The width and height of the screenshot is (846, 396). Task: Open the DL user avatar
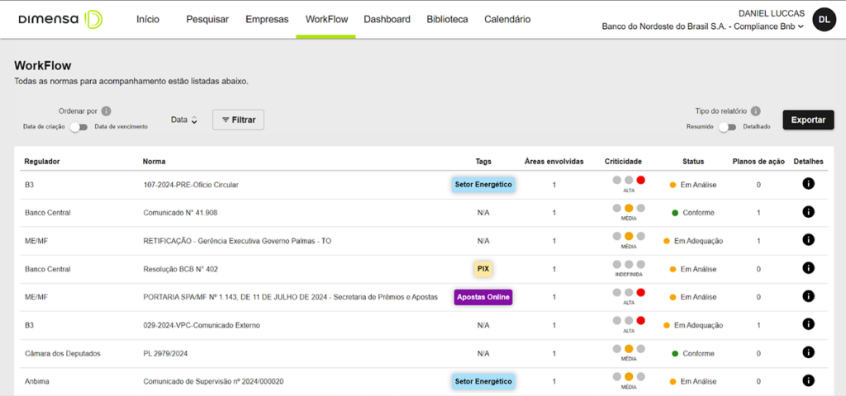824,19
